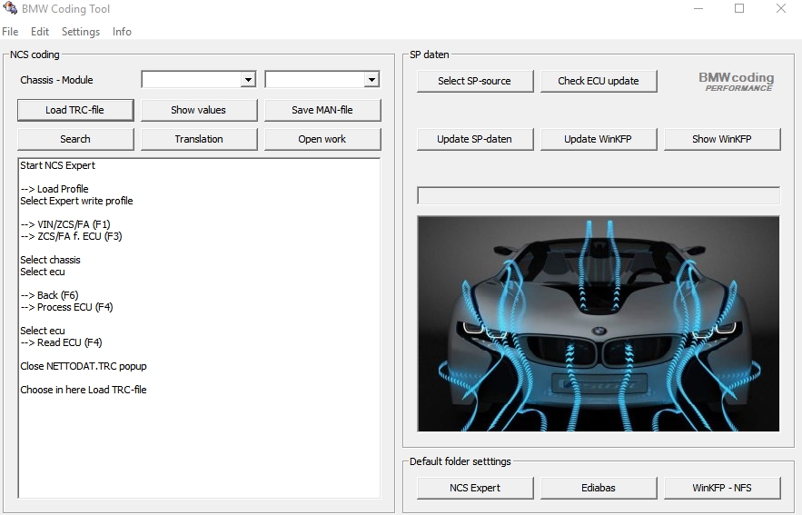Click the empty progress bar in SP daten
The width and height of the screenshot is (802, 515).
[598, 195]
